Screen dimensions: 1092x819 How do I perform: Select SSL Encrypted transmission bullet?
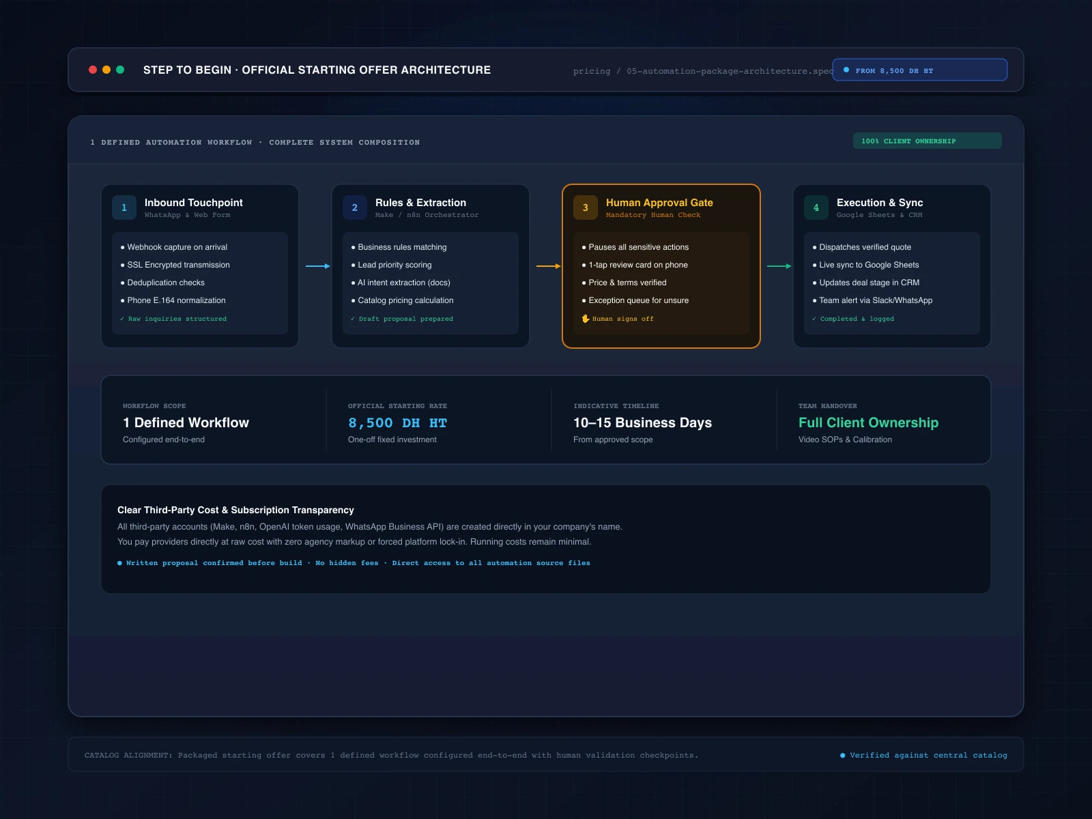click(175, 265)
